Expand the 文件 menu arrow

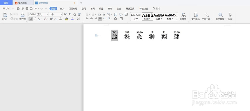pyautogui.click(x=13, y=8)
